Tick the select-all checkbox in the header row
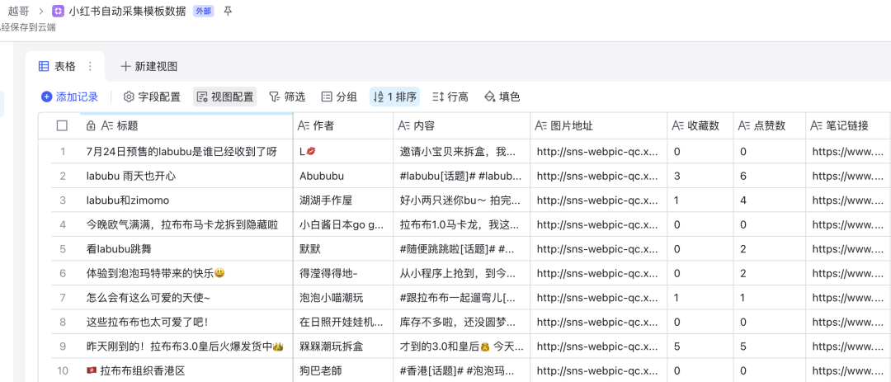The image size is (891, 382). 62,125
